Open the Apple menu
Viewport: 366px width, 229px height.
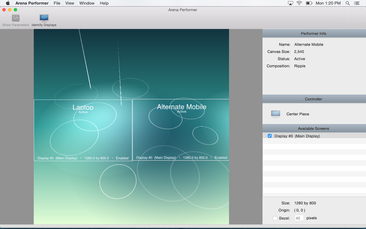(8, 3)
